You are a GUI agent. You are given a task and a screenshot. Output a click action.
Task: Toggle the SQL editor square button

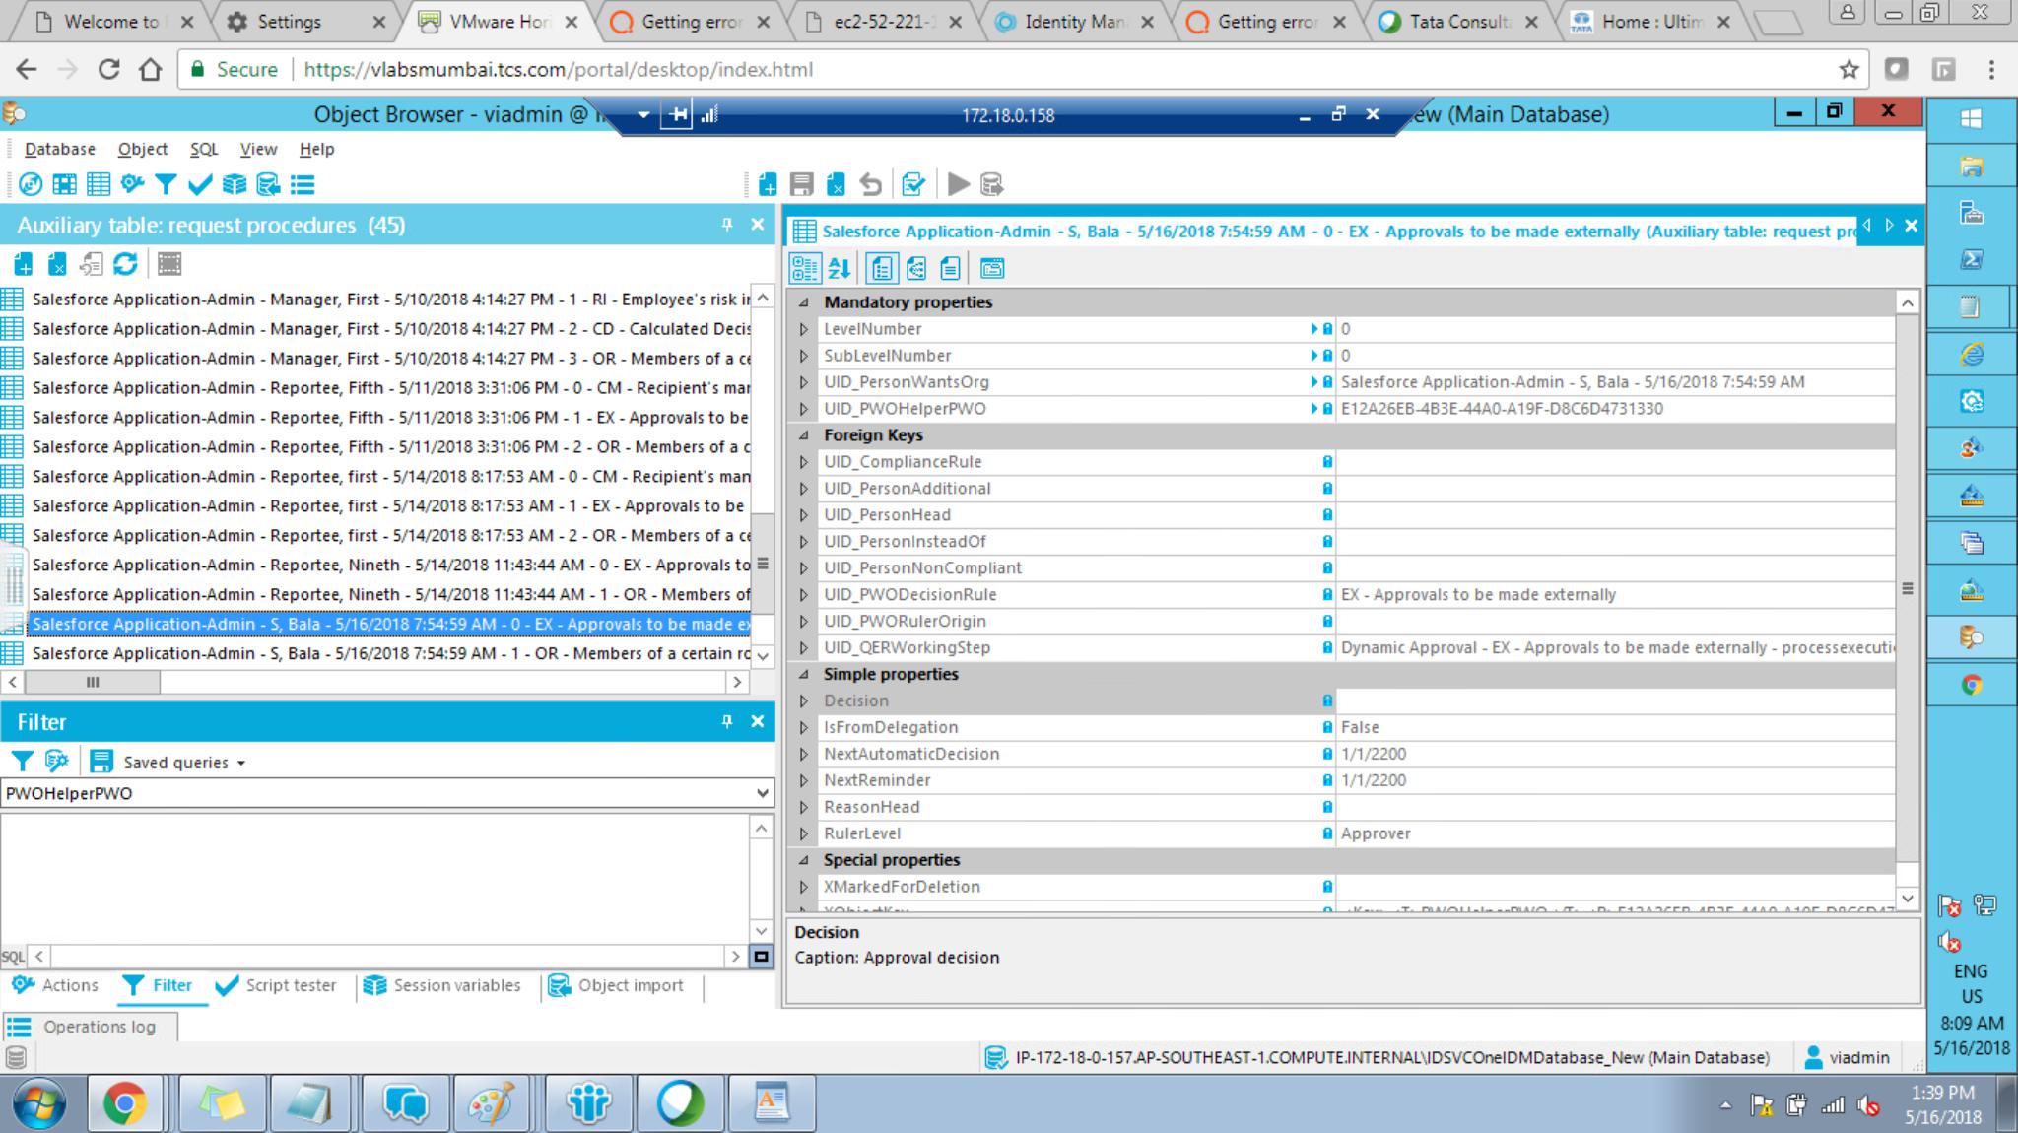click(x=762, y=956)
